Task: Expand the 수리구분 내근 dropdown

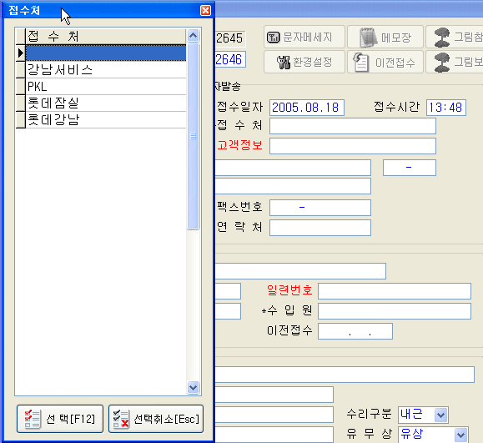Action: pyautogui.click(x=440, y=415)
